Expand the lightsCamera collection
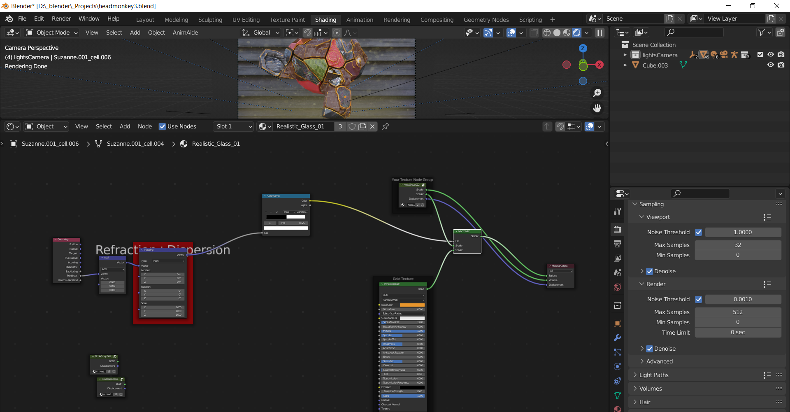The width and height of the screenshot is (790, 412). point(625,55)
